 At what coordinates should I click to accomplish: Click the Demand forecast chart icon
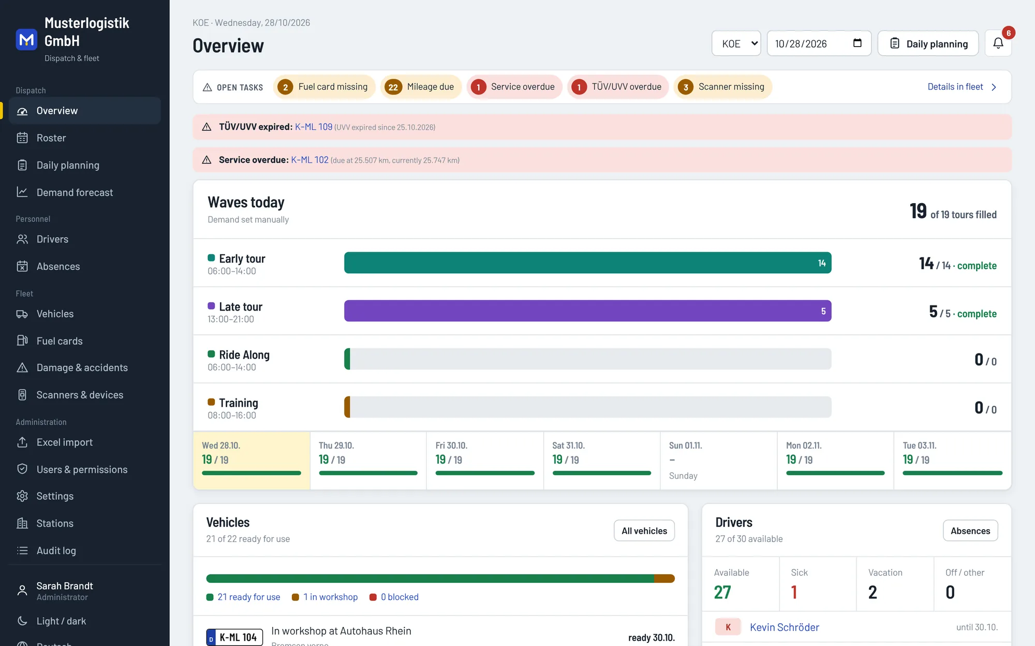[x=22, y=192]
